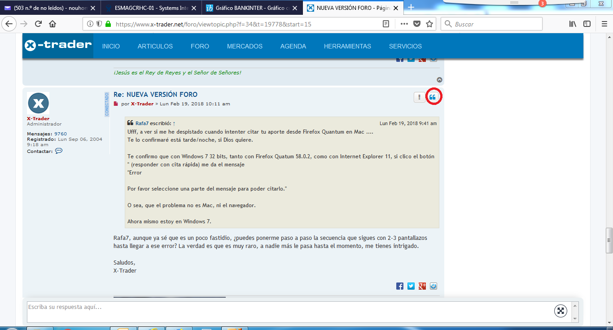This screenshot has height=330, width=613.
Task: Show site information via the info icon
Action: 90,24
